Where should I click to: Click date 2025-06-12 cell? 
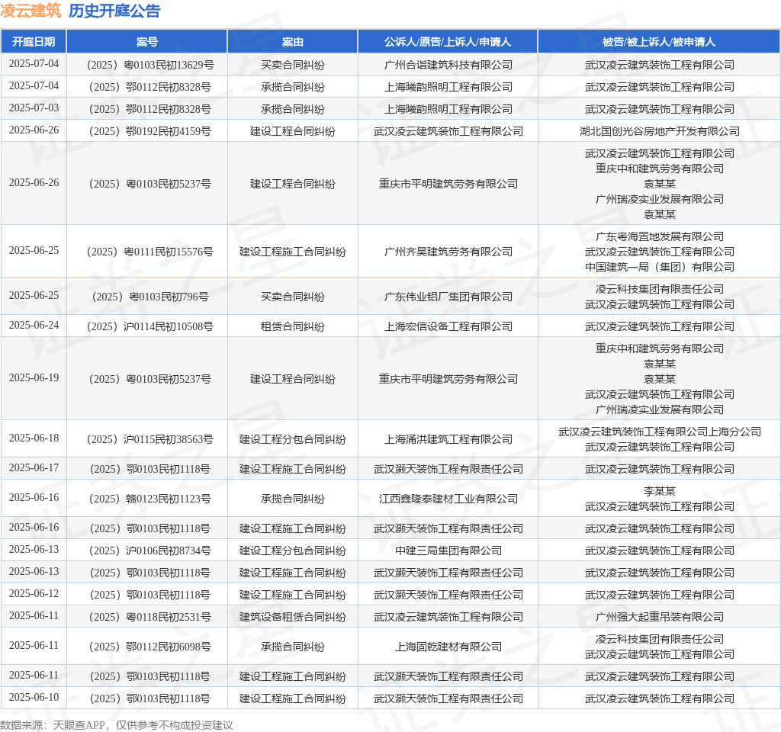tap(34, 593)
